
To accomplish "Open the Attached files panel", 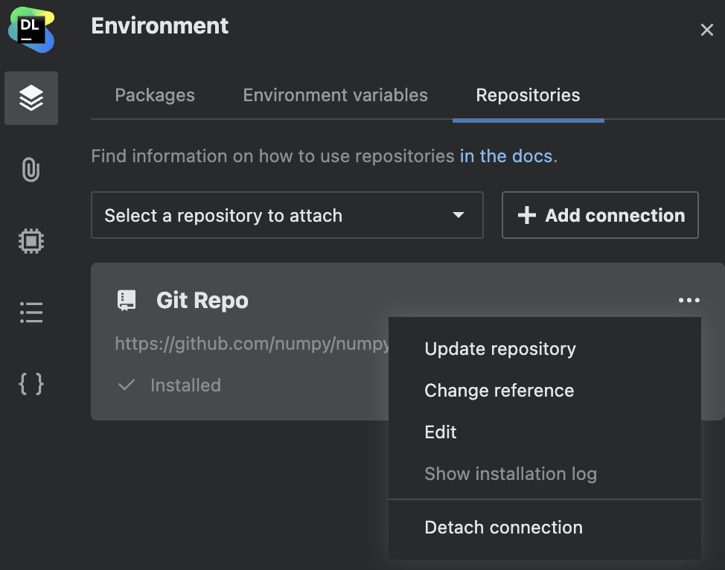I will pos(31,170).
